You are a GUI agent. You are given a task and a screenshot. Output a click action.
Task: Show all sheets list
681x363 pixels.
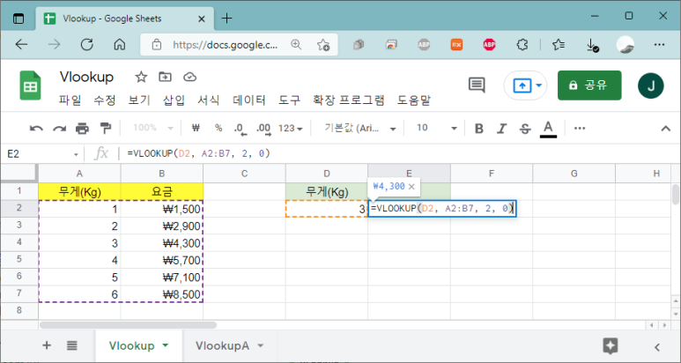(71, 345)
